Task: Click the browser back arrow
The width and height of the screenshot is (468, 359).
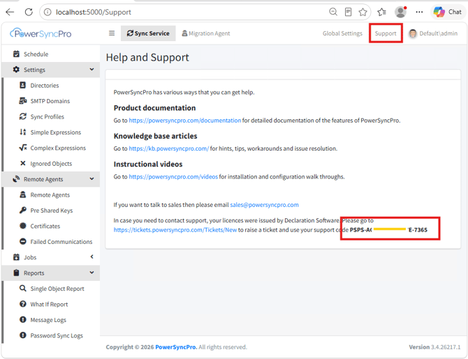Action: point(10,12)
